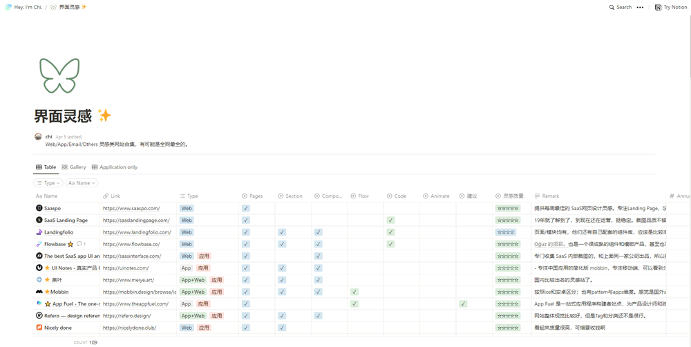
Task: Click the Mobbin row icon
Action: 39,292
